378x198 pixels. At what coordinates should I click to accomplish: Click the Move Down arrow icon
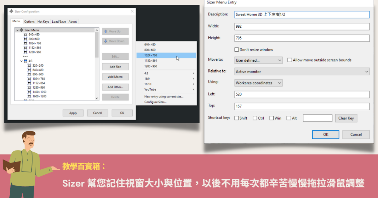(x=106, y=41)
